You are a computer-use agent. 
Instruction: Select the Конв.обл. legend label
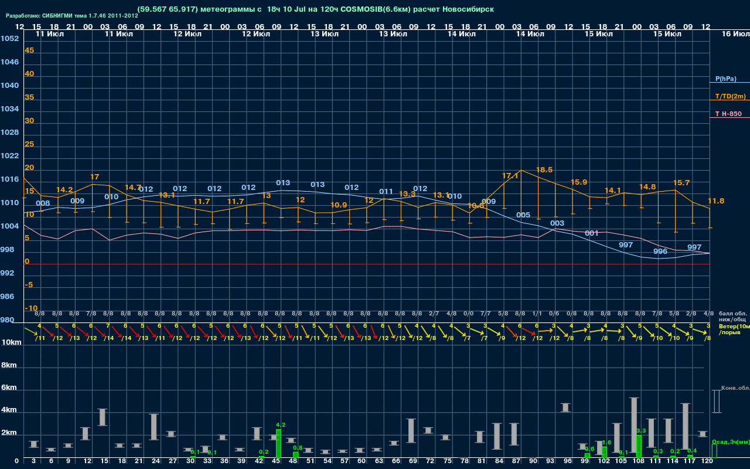click(x=735, y=388)
